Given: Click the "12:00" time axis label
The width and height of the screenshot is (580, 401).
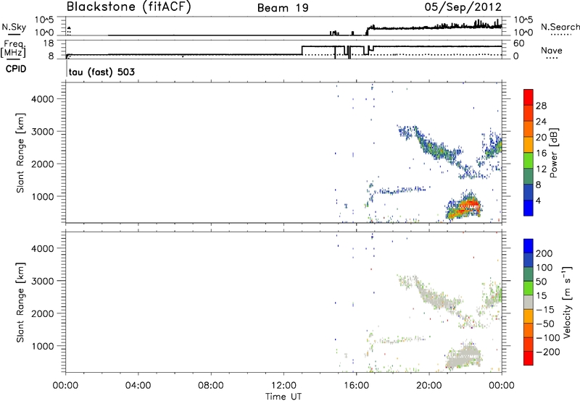Looking at the screenshot, I should 283,385.
